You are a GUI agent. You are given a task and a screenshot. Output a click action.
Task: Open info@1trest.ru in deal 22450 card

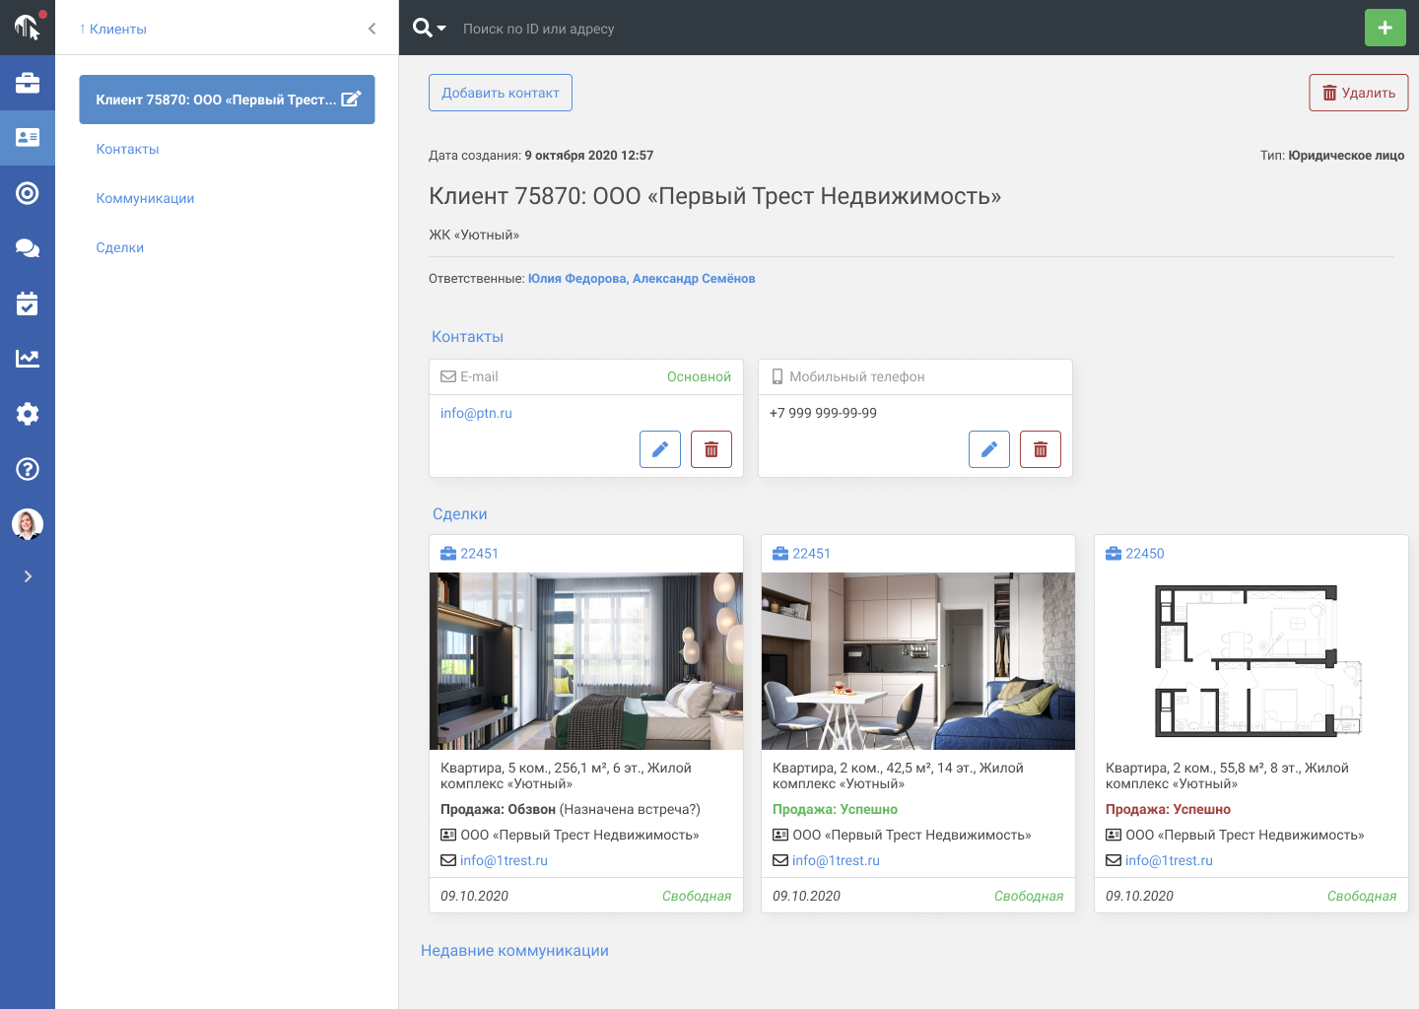tap(1169, 860)
